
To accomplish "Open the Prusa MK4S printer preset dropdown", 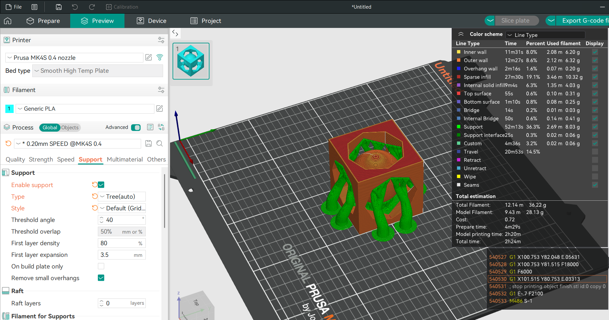I will click(75, 57).
